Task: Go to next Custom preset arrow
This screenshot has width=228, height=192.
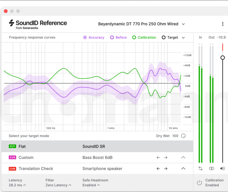Action: (166, 157)
